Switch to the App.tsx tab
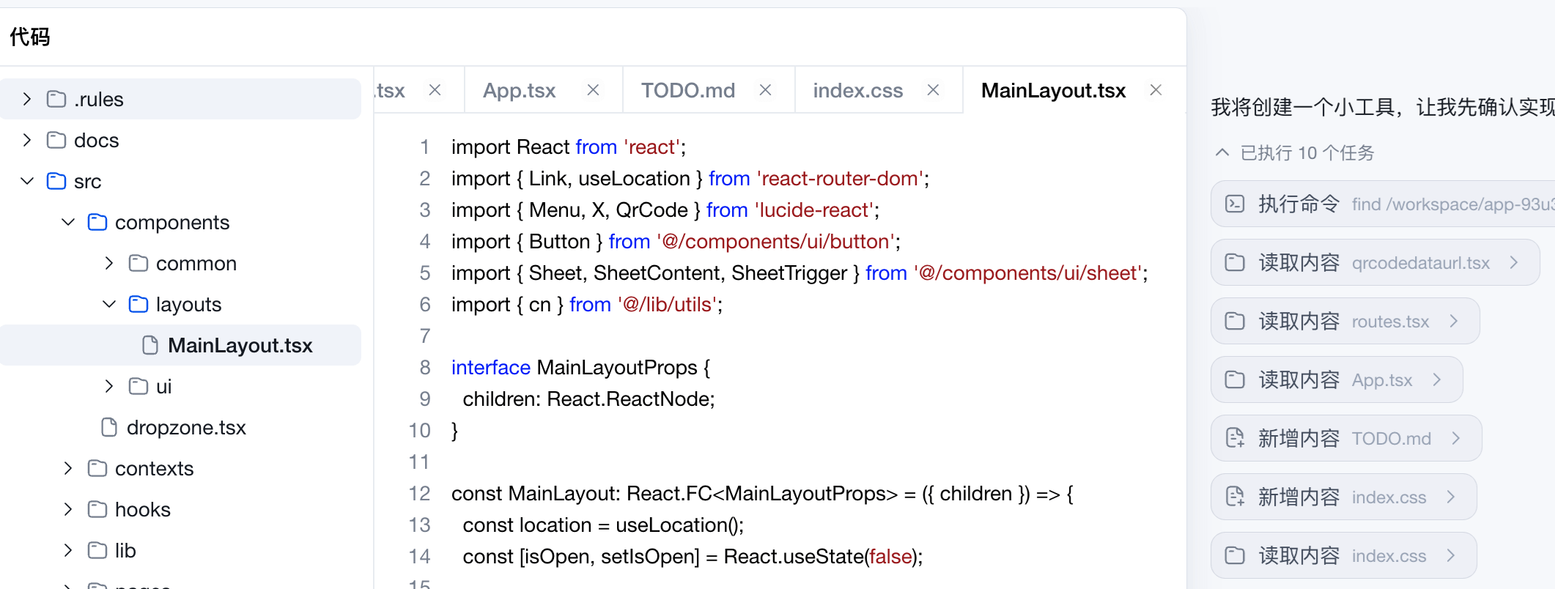 (519, 90)
